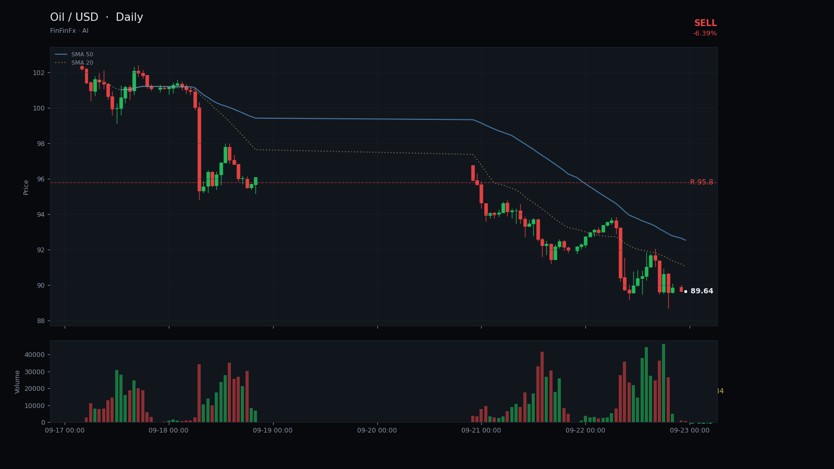Viewport: 834px width, 469px height.
Task: Click the 89.64 current price label
Action: [x=702, y=291]
